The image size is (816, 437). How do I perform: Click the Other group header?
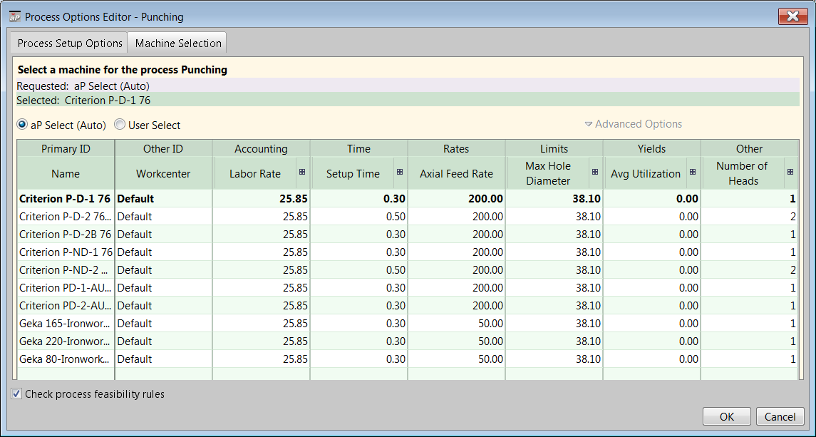click(x=750, y=148)
